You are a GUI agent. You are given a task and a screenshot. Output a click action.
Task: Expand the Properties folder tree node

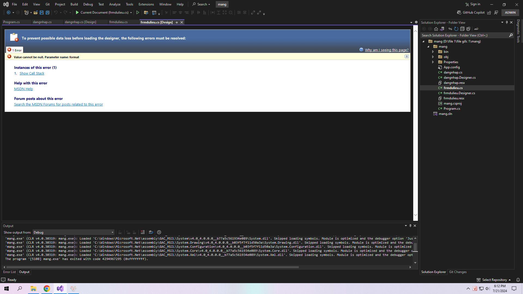pyautogui.click(x=433, y=62)
